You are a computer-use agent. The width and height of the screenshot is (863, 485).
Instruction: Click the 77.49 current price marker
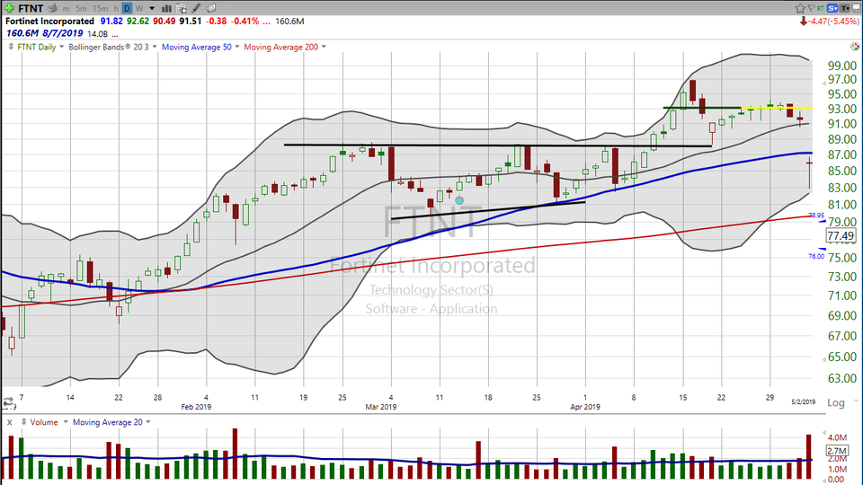(x=841, y=236)
